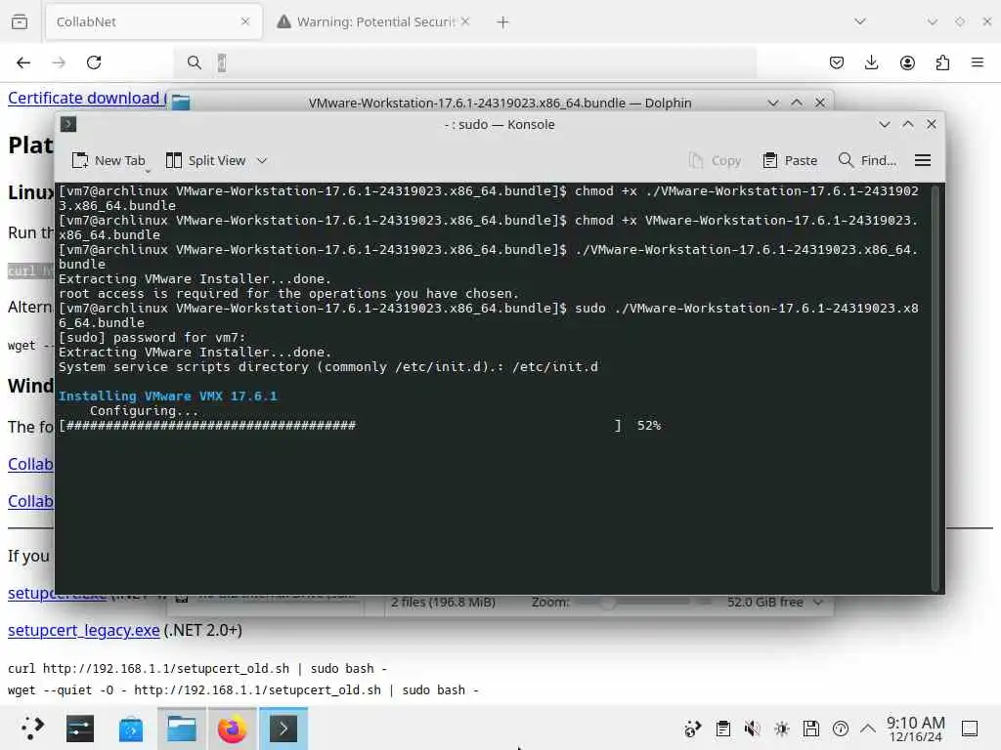Click the Firefox back arrow
The image size is (1001, 750).
pos(23,62)
